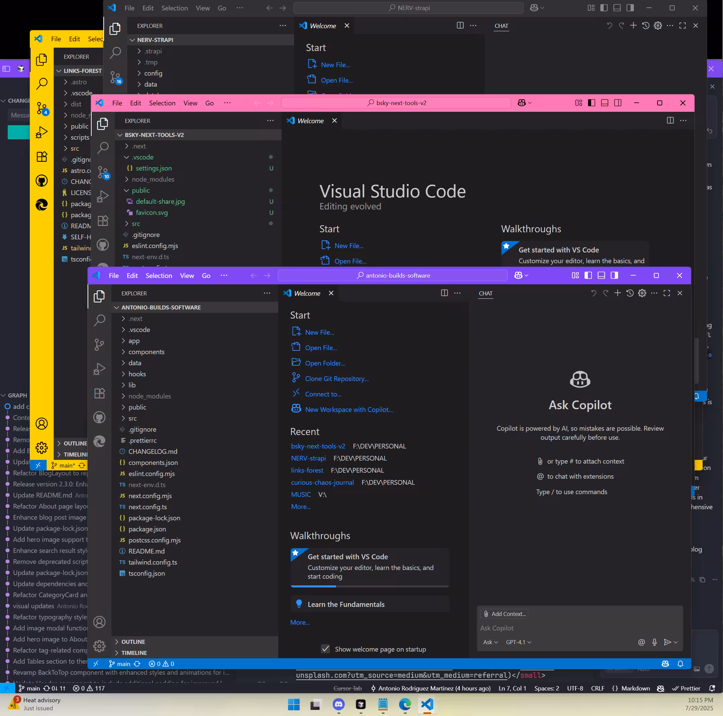Open remote window button in antonio-builds-software status bar
The image size is (723, 716).
point(96,664)
